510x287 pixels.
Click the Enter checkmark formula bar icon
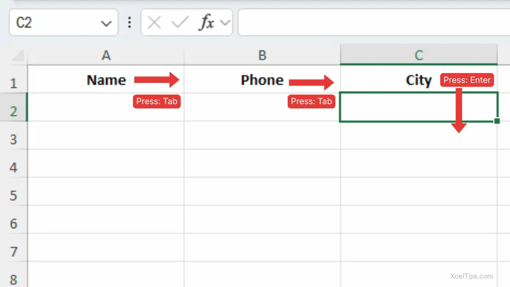click(x=180, y=23)
